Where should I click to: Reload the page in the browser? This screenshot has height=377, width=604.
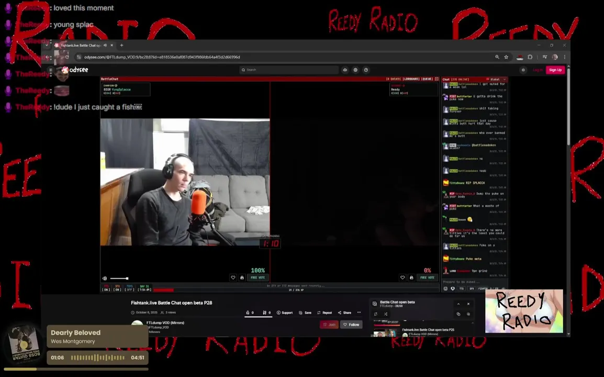coord(67,57)
